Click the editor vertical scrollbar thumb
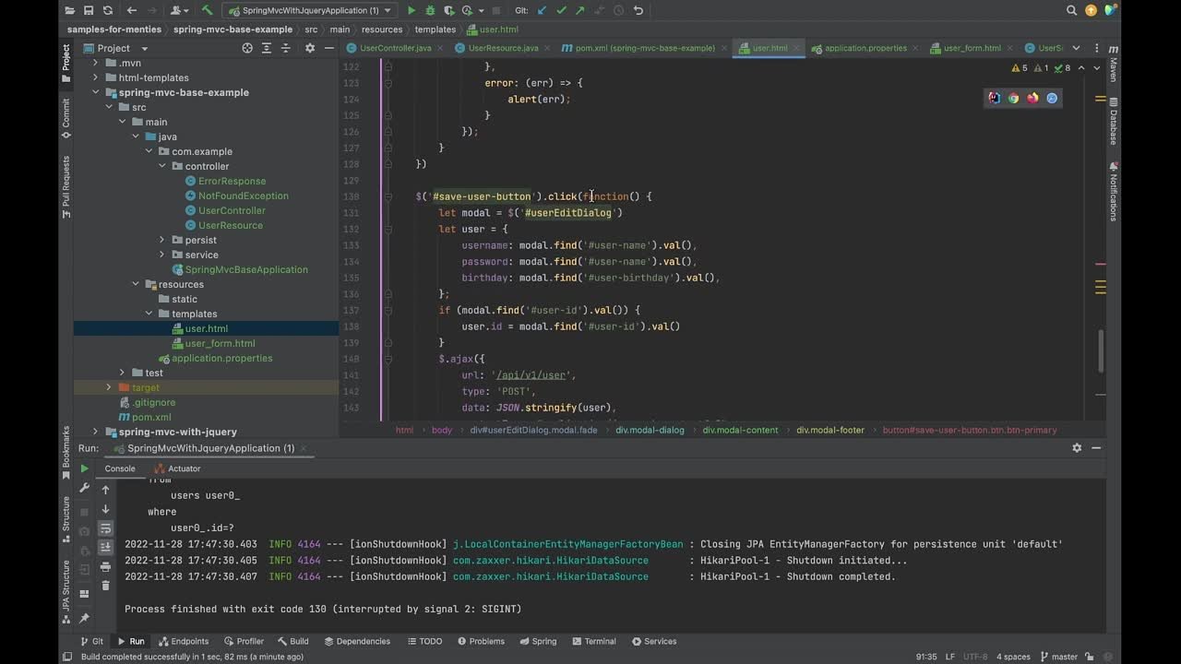1181x664 pixels. 1099,350
